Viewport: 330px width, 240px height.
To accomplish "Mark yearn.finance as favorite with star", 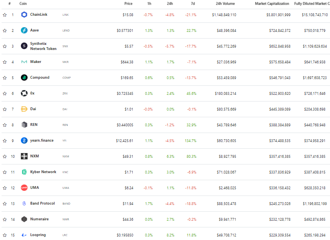I will [5, 141].
